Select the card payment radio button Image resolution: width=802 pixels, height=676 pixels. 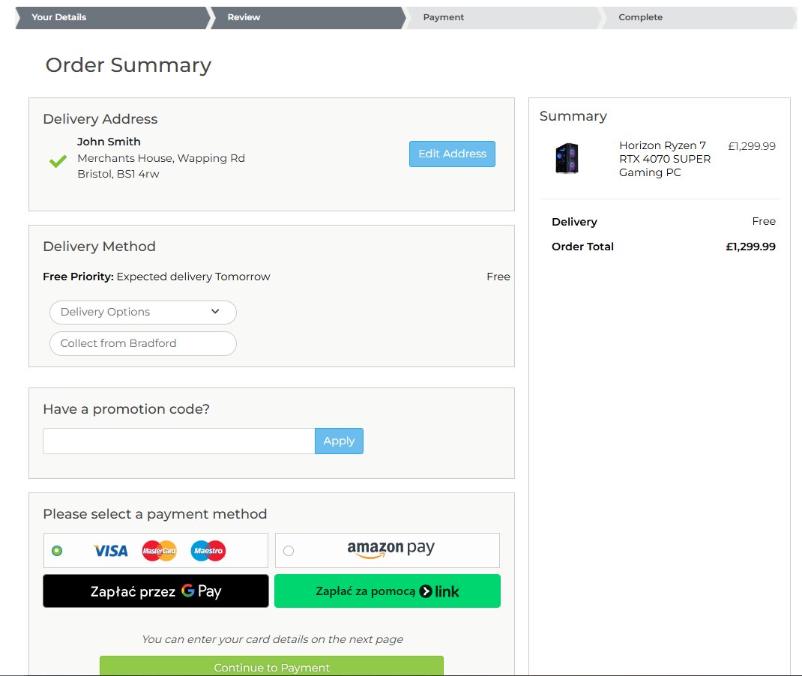coord(55,550)
